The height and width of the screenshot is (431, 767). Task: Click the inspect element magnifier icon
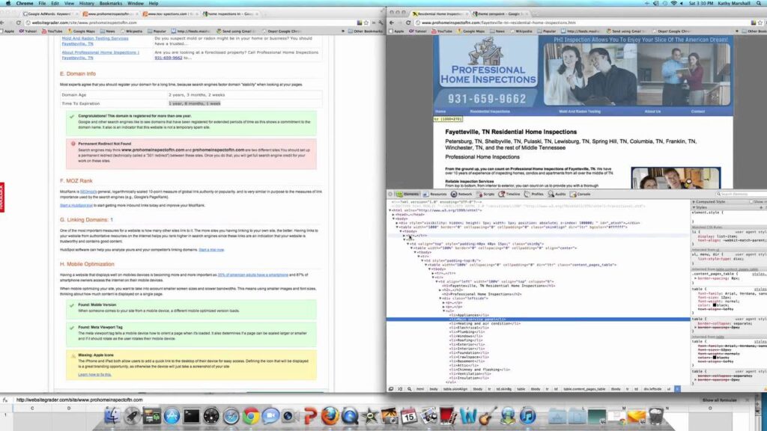(x=410, y=389)
